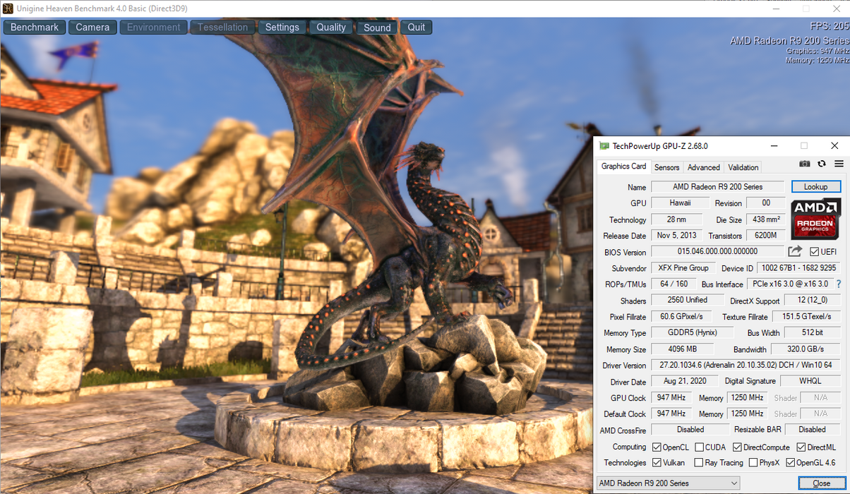Click the Lookup button in GPU-Z
The height and width of the screenshot is (494, 850).
[816, 187]
